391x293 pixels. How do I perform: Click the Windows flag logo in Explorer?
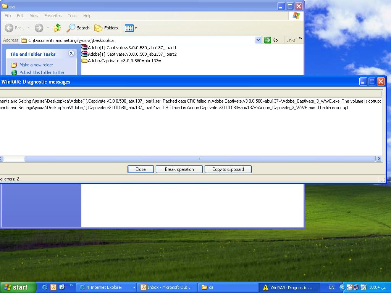(x=296, y=16)
